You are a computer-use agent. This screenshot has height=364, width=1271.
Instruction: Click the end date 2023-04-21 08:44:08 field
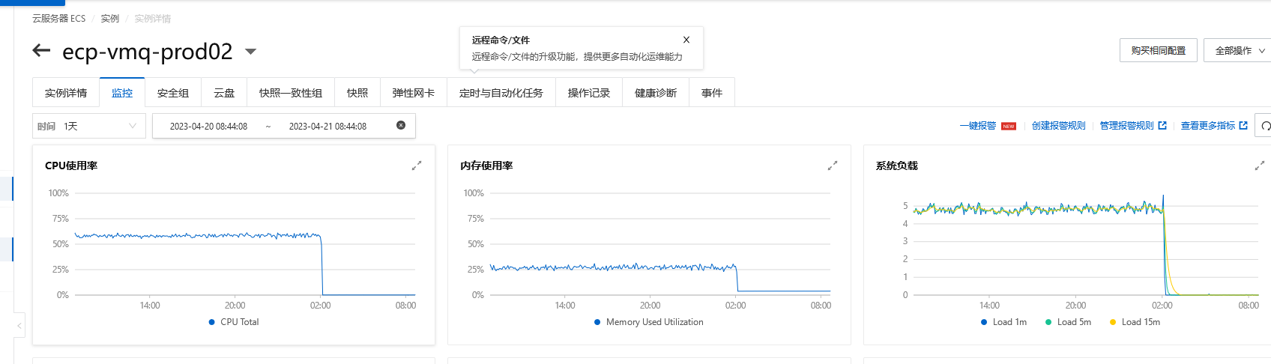coord(327,127)
